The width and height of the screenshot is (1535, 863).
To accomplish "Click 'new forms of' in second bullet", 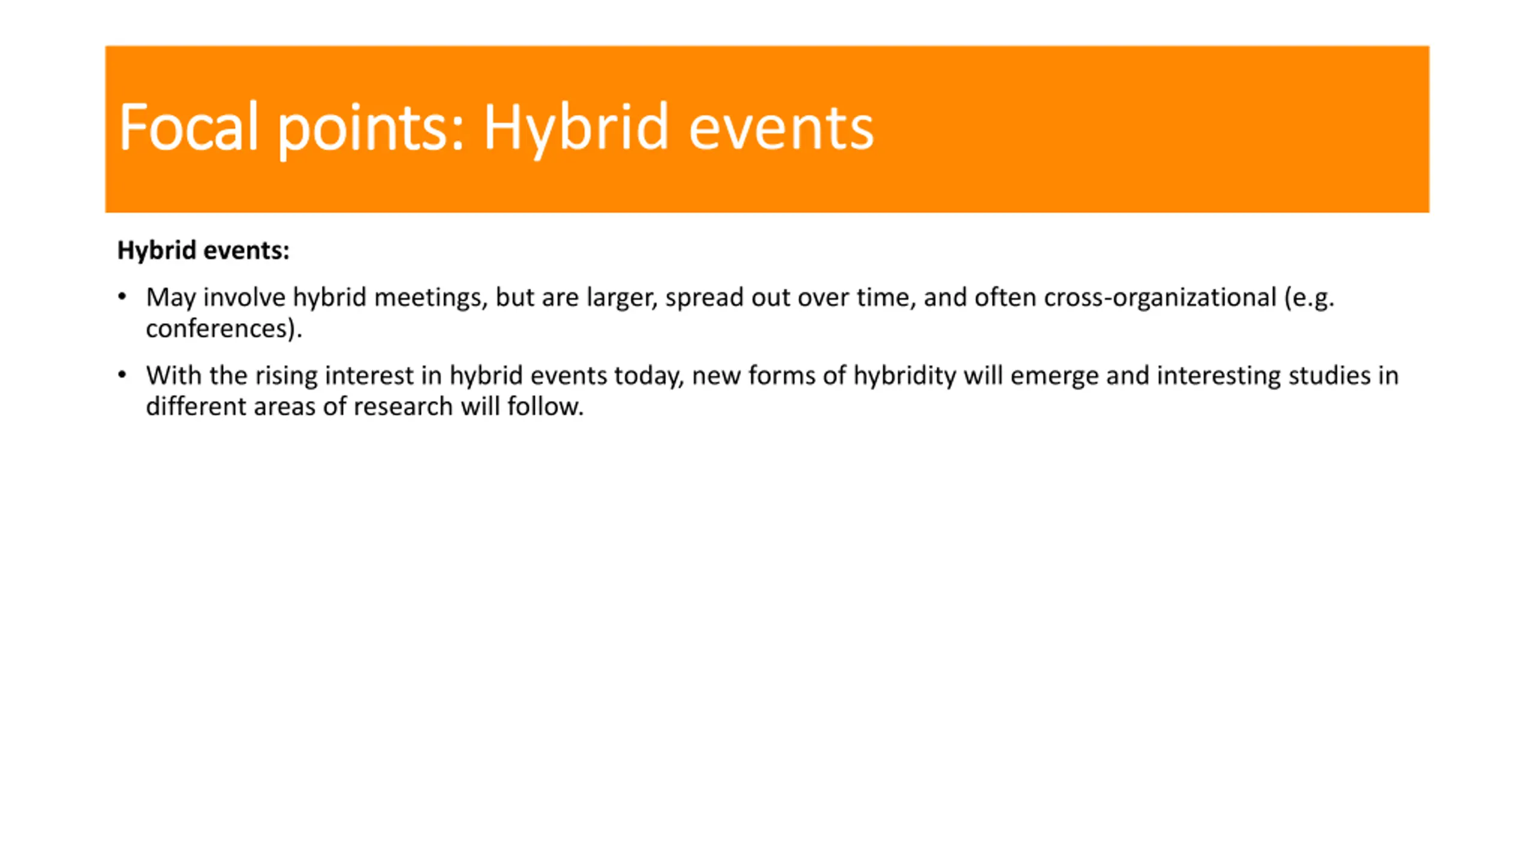I will click(x=769, y=375).
